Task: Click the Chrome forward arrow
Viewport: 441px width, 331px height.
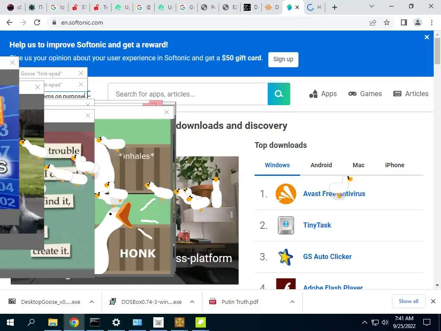Action: tap(23, 22)
